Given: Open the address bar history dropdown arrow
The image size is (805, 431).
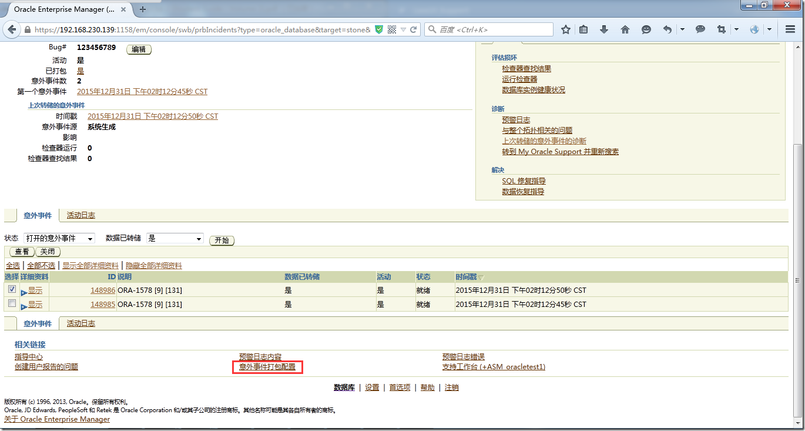Looking at the screenshot, I should tap(403, 30).
